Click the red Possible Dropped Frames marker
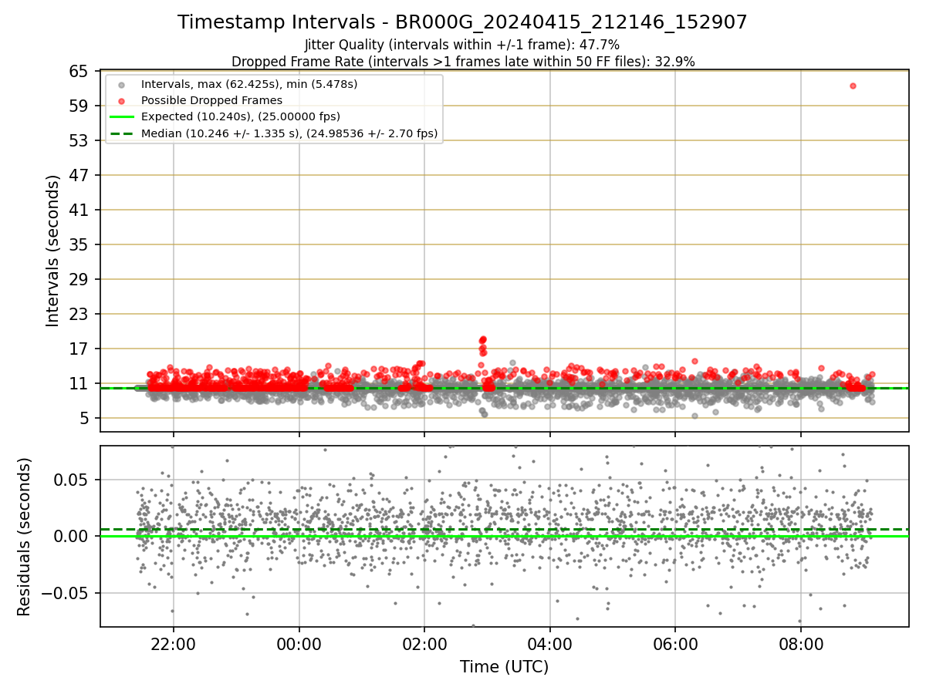 pyautogui.click(x=121, y=100)
